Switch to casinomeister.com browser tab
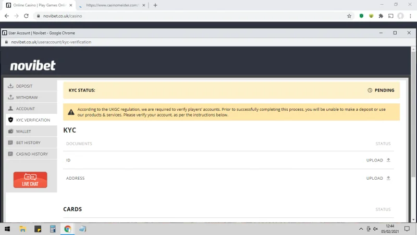Screen dimensions: 417x235 pos(112,5)
